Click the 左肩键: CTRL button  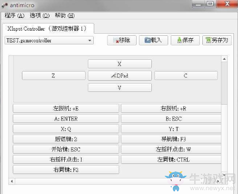point(171,159)
